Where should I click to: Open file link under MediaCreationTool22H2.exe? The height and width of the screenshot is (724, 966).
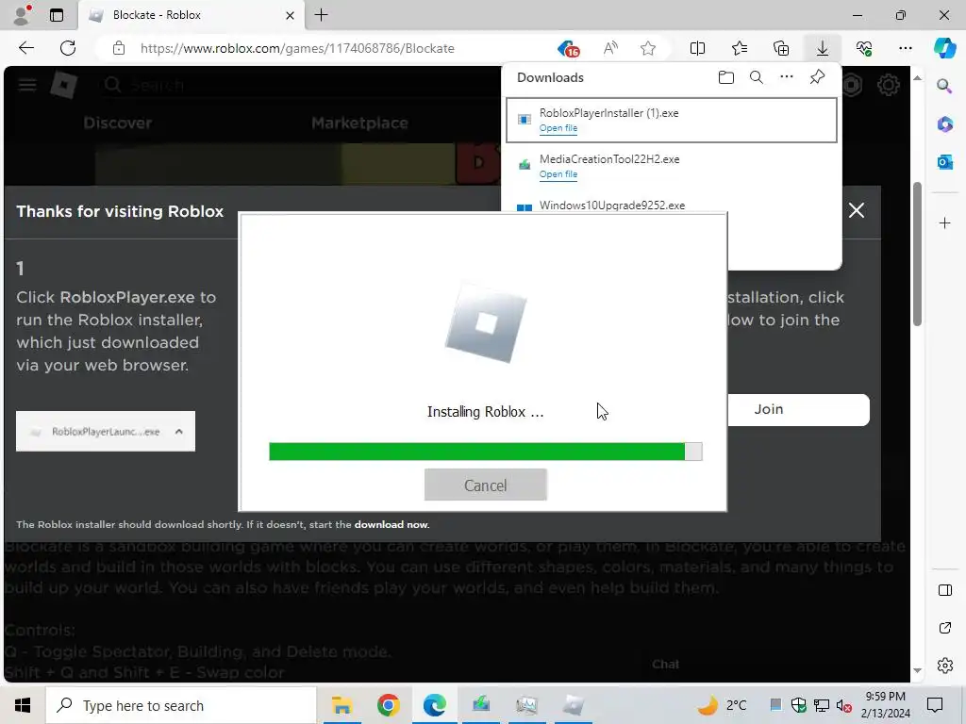tap(558, 174)
